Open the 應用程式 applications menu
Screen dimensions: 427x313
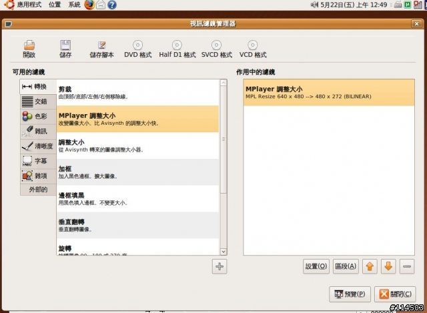(x=29, y=5)
